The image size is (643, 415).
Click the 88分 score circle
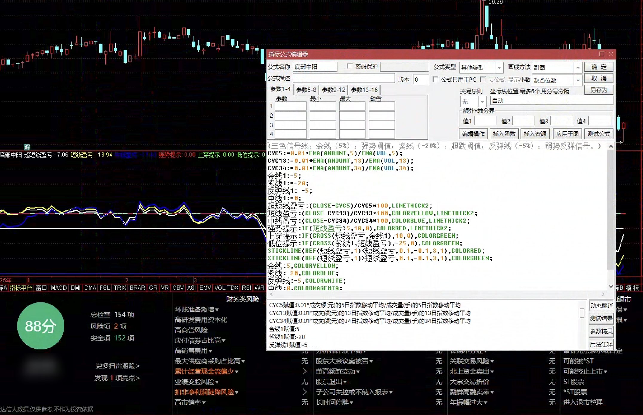point(41,326)
